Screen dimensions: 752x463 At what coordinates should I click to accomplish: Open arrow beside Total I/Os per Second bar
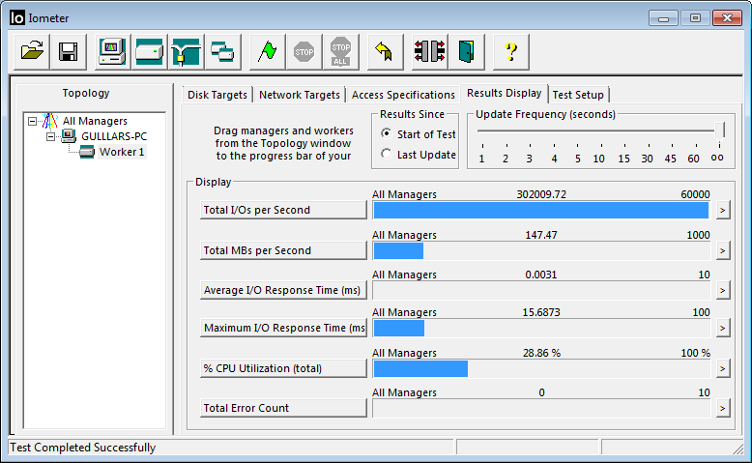point(723,210)
